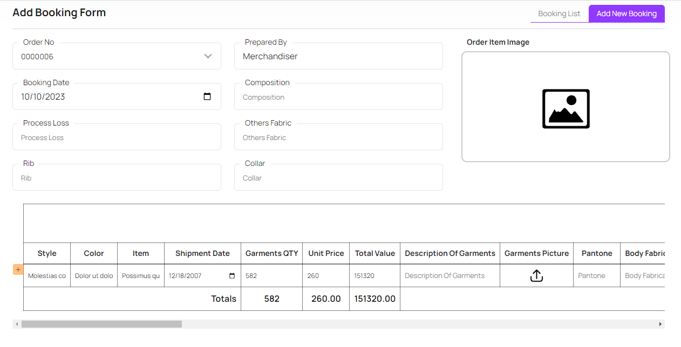Expand the Order No dropdown
681x347 pixels.
coord(208,57)
